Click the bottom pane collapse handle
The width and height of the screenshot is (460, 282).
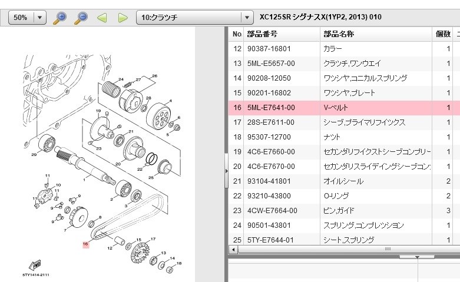click(417, 257)
